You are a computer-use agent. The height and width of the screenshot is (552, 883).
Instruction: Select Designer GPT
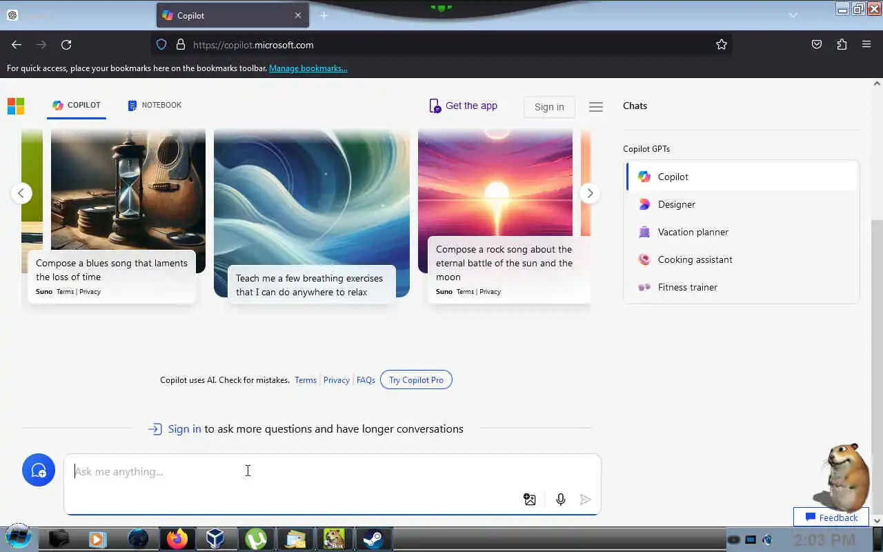point(742,204)
